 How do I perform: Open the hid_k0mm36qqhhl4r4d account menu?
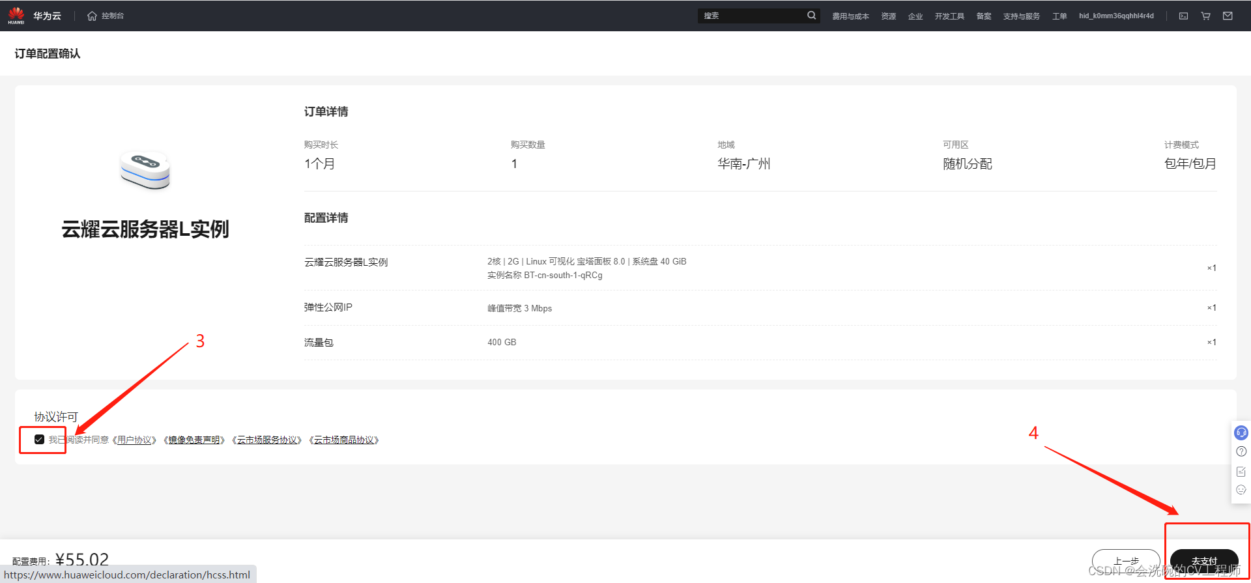click(1116, 16)
